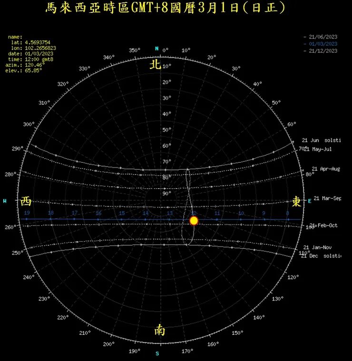Screen dimensions: 352x361
Task: Select the blue 01/03/2023 legend entry
Action: pos(321,44)
